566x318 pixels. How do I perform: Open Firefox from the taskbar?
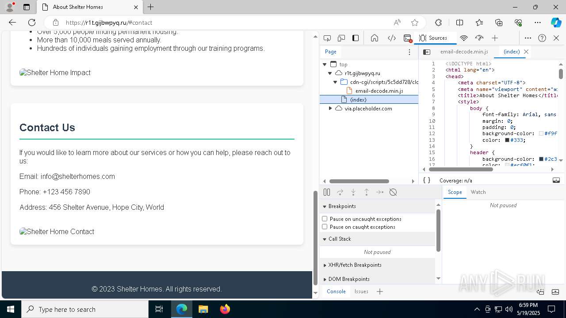(x=225, y=309)
